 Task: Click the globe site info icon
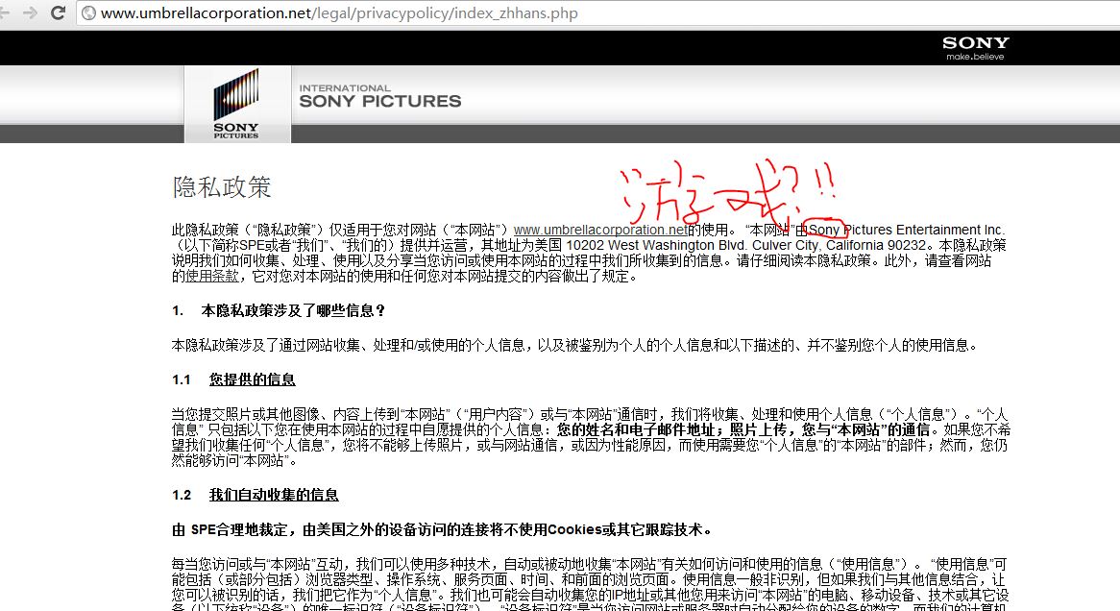coord(88,13)
